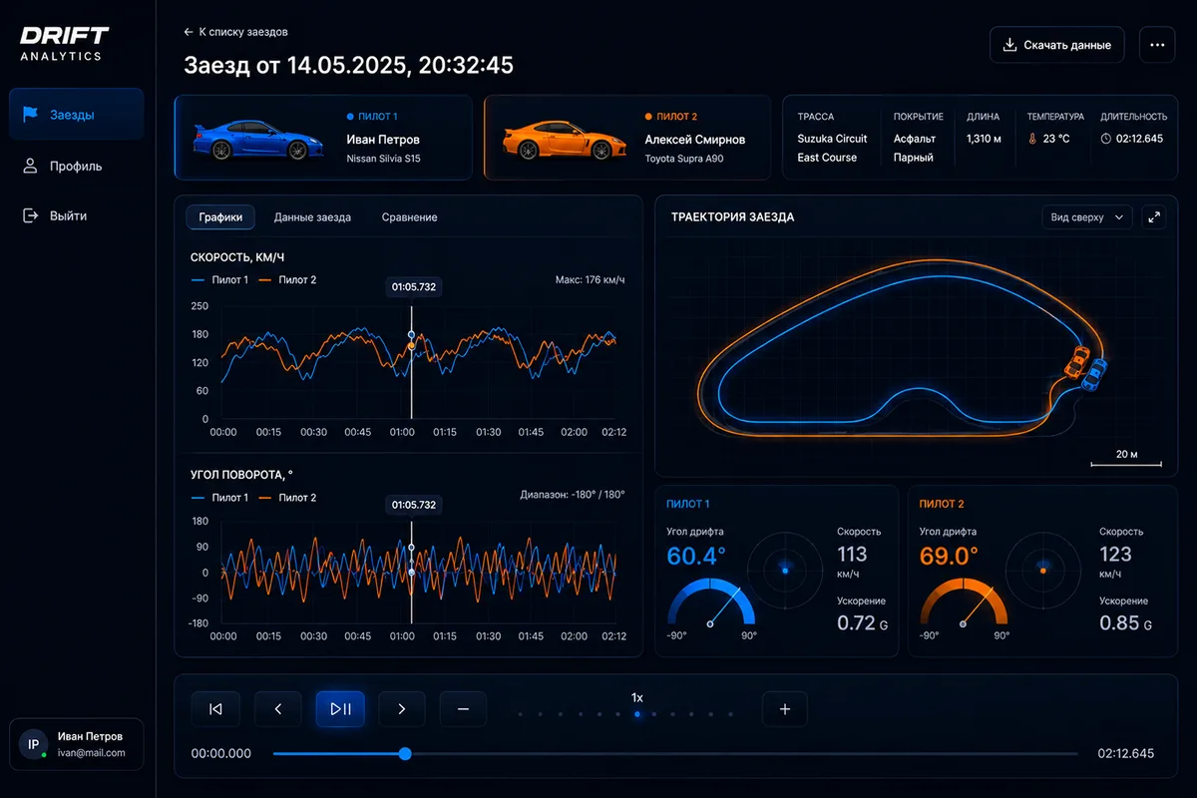
Task: Expand the trajectory view to fullscreen
Action: (x=1154, y=216)
